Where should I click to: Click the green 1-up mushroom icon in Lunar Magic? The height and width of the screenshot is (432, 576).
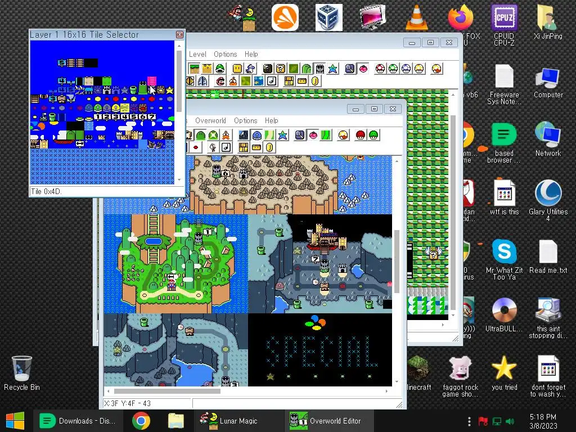393,69
